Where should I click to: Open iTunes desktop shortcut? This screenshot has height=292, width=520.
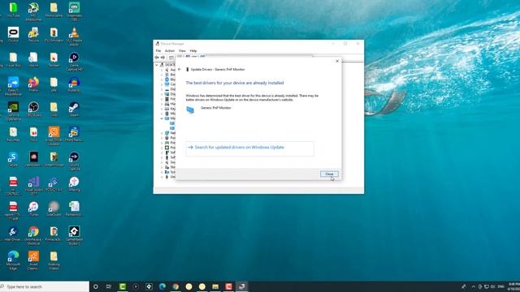tap(33, 209)
